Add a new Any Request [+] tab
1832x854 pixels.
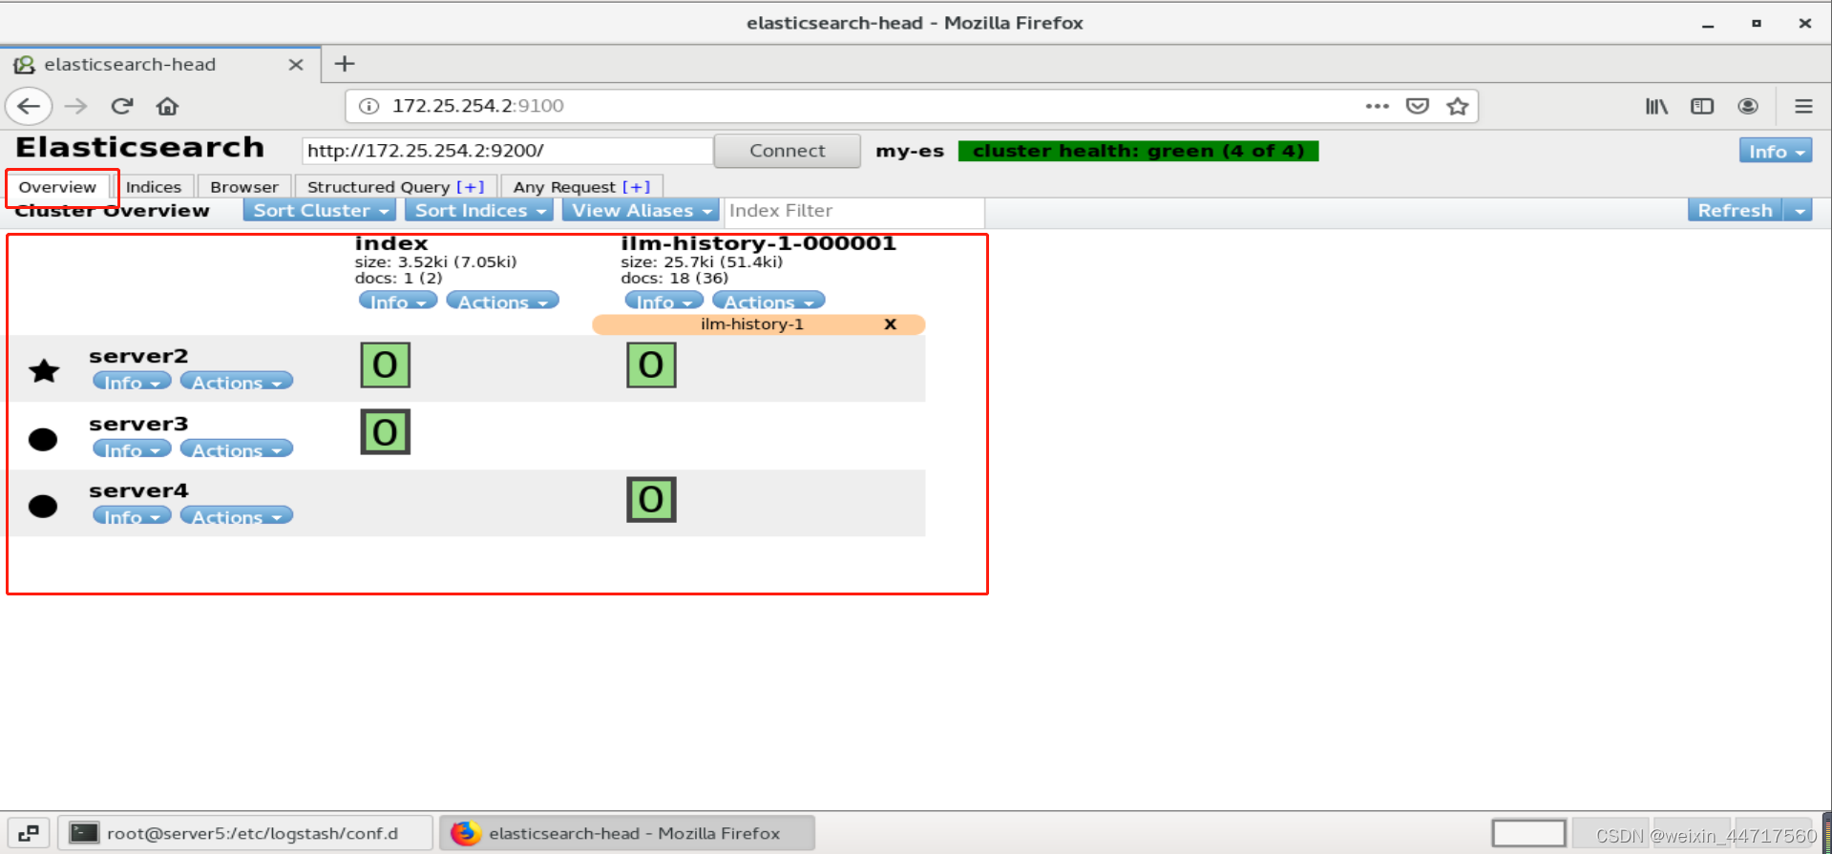[637, 187]
